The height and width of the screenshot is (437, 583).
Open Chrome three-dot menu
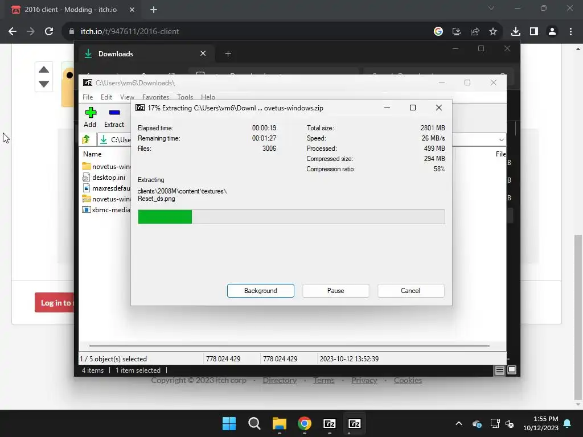[x=570, y=32]
